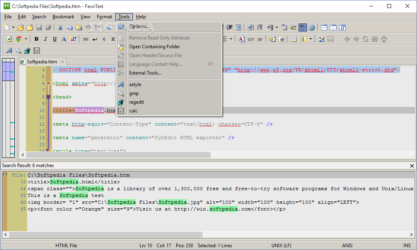Insert an image using the picture icon

pyautogui.click(x=321, y=39)
